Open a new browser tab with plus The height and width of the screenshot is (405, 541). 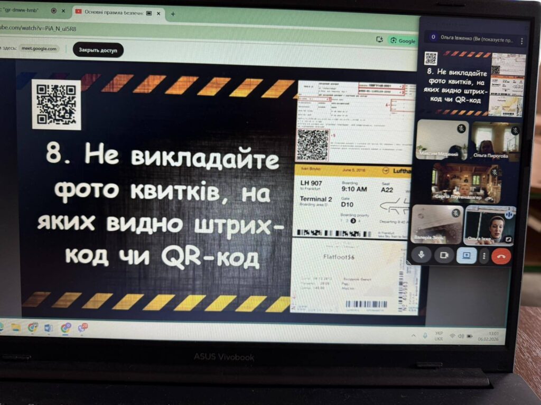pyautogui.click(x=173, y=14)
